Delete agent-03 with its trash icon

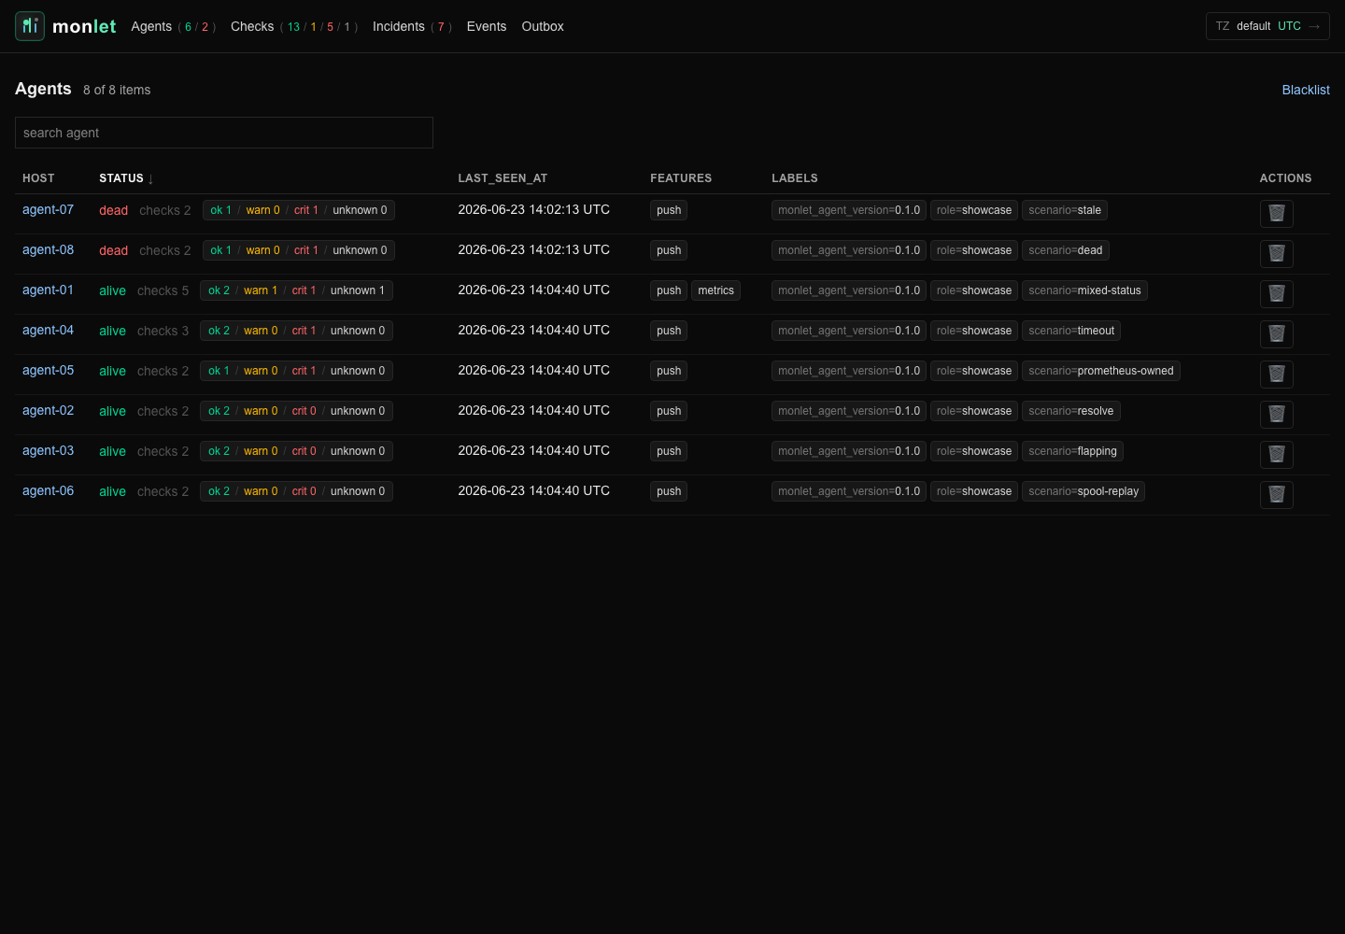(1276, 454)
